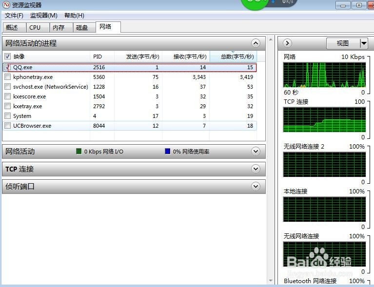Screen dimensions: 374x287
Task: Open the 视图 dropdown arrow
Action: click(x=364, y=43)
